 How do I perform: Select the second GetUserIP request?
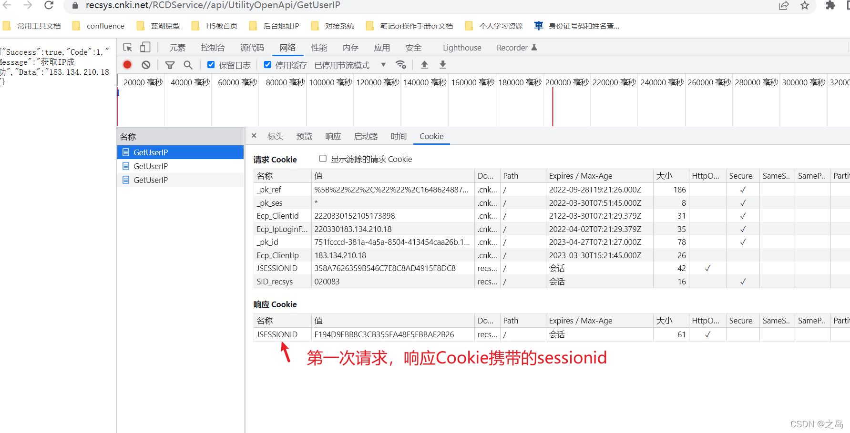click(180, 166)
